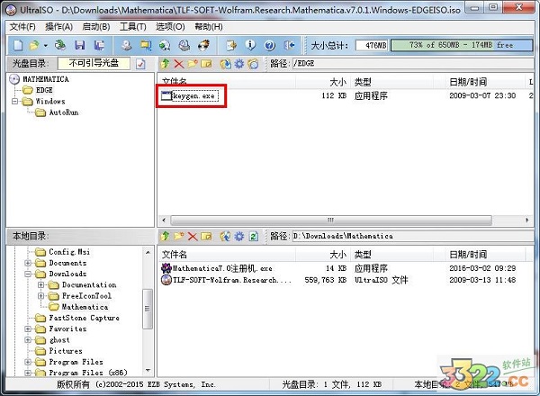
Task: Click the Mount to virtual drive icon
Action: pyautogui.click(x=165, y=45)
